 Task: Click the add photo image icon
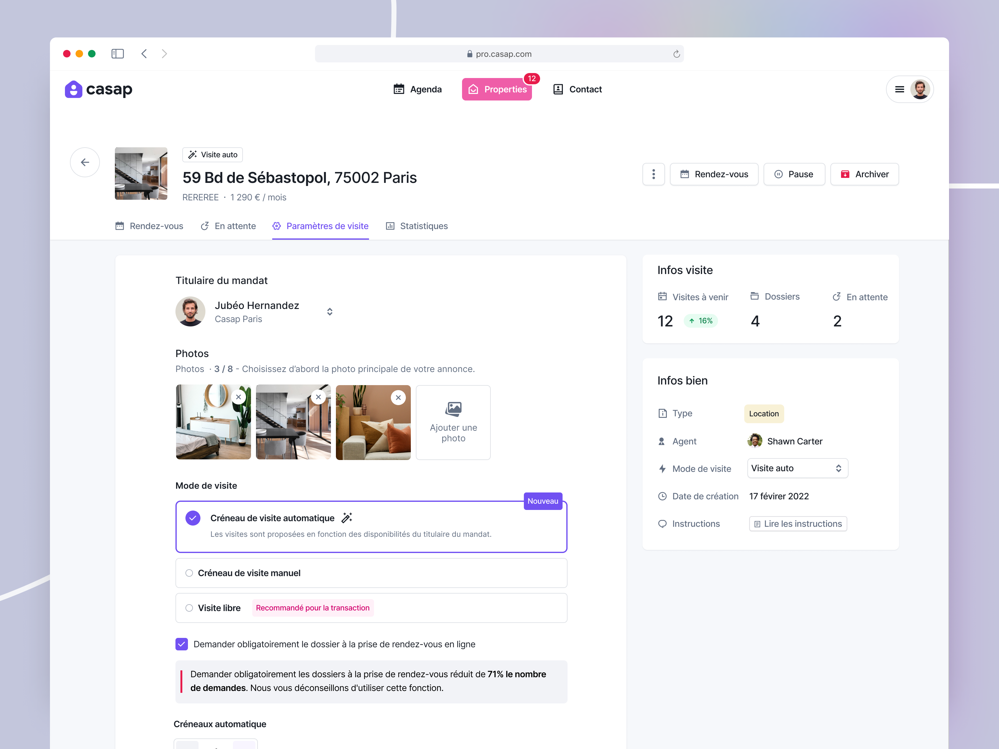click(453, 409)
